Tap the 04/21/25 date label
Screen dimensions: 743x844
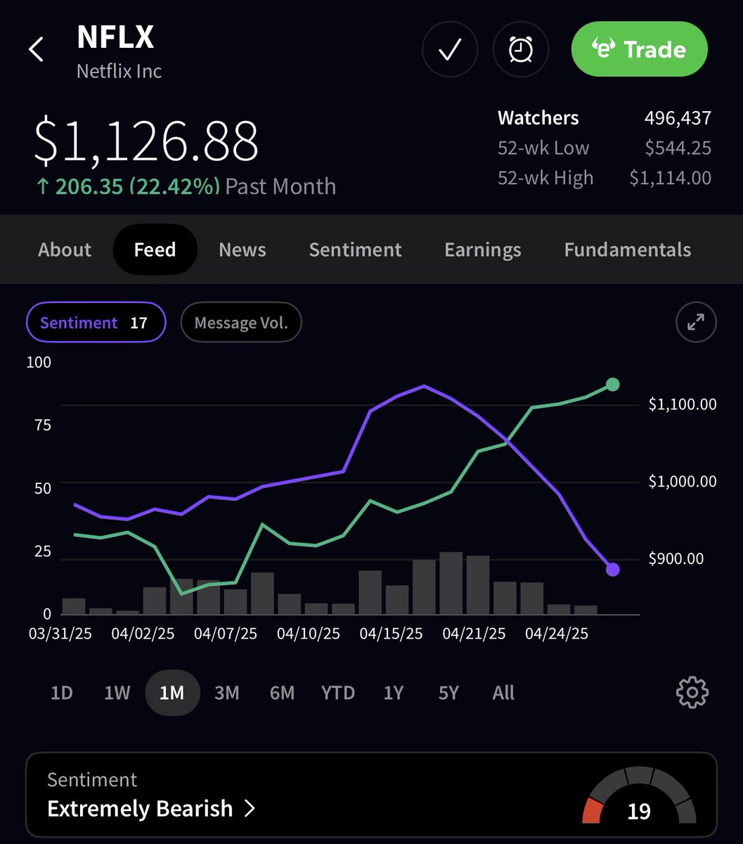tap(474, 634)
